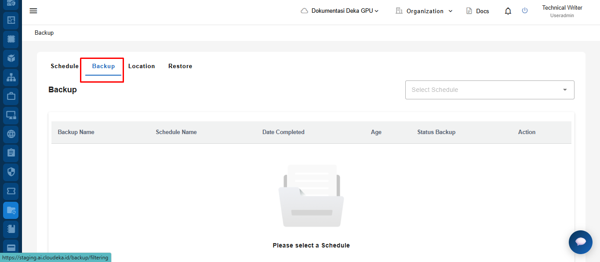Switch to the Restore tab
This screenshot has height=262, width=600.
[180, 66]
